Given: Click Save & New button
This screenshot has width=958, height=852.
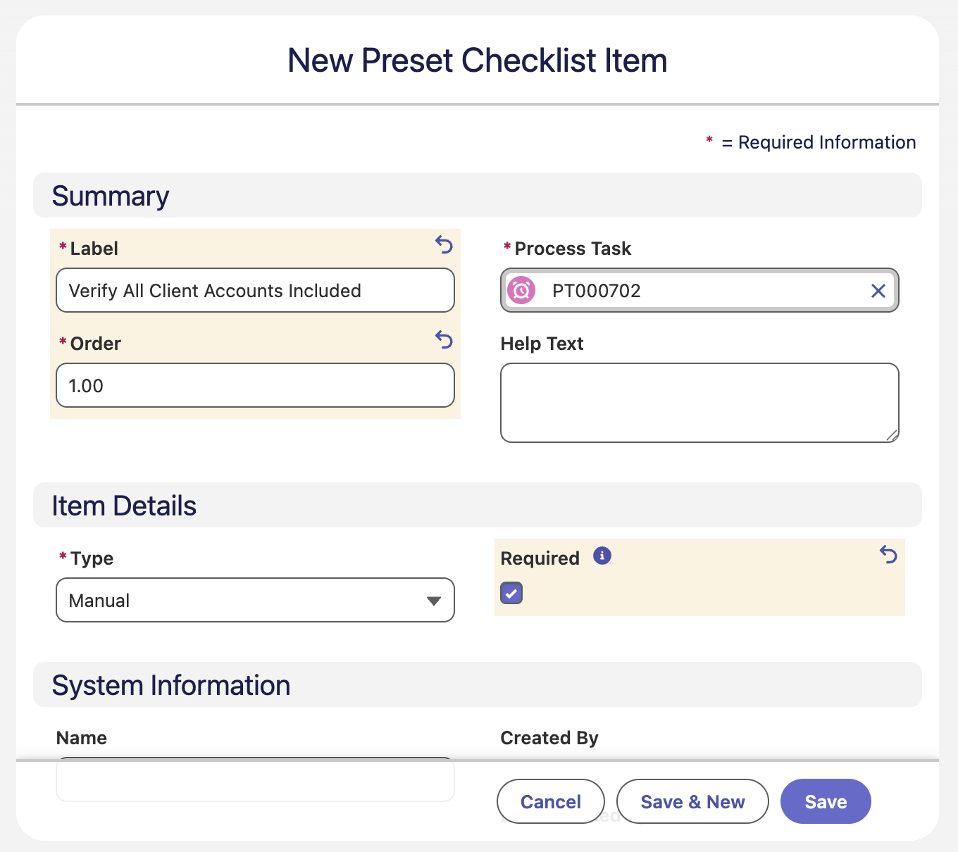Looking at the screenshot, I should pyautogui.click(x=692, y=801).
